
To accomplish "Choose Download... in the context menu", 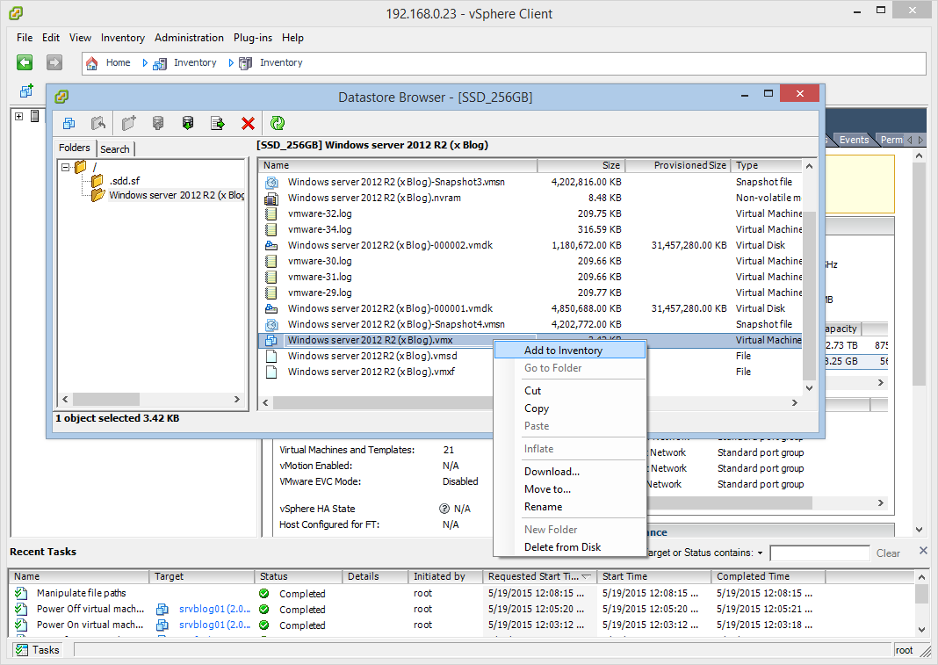I will tap(570, 472).
